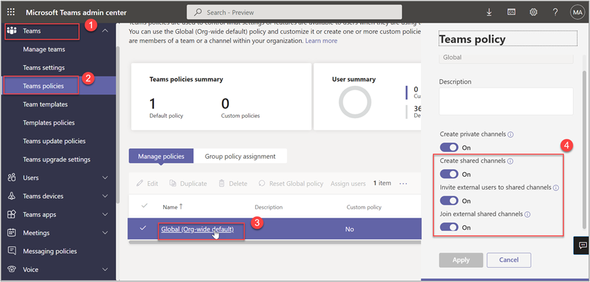
Task: Expand the Teams apps section
Action: [105, 214]
